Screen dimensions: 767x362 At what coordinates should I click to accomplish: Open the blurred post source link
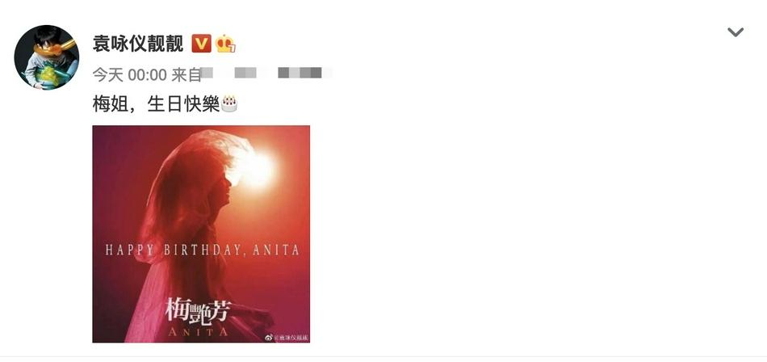click(x=266, y=74)
